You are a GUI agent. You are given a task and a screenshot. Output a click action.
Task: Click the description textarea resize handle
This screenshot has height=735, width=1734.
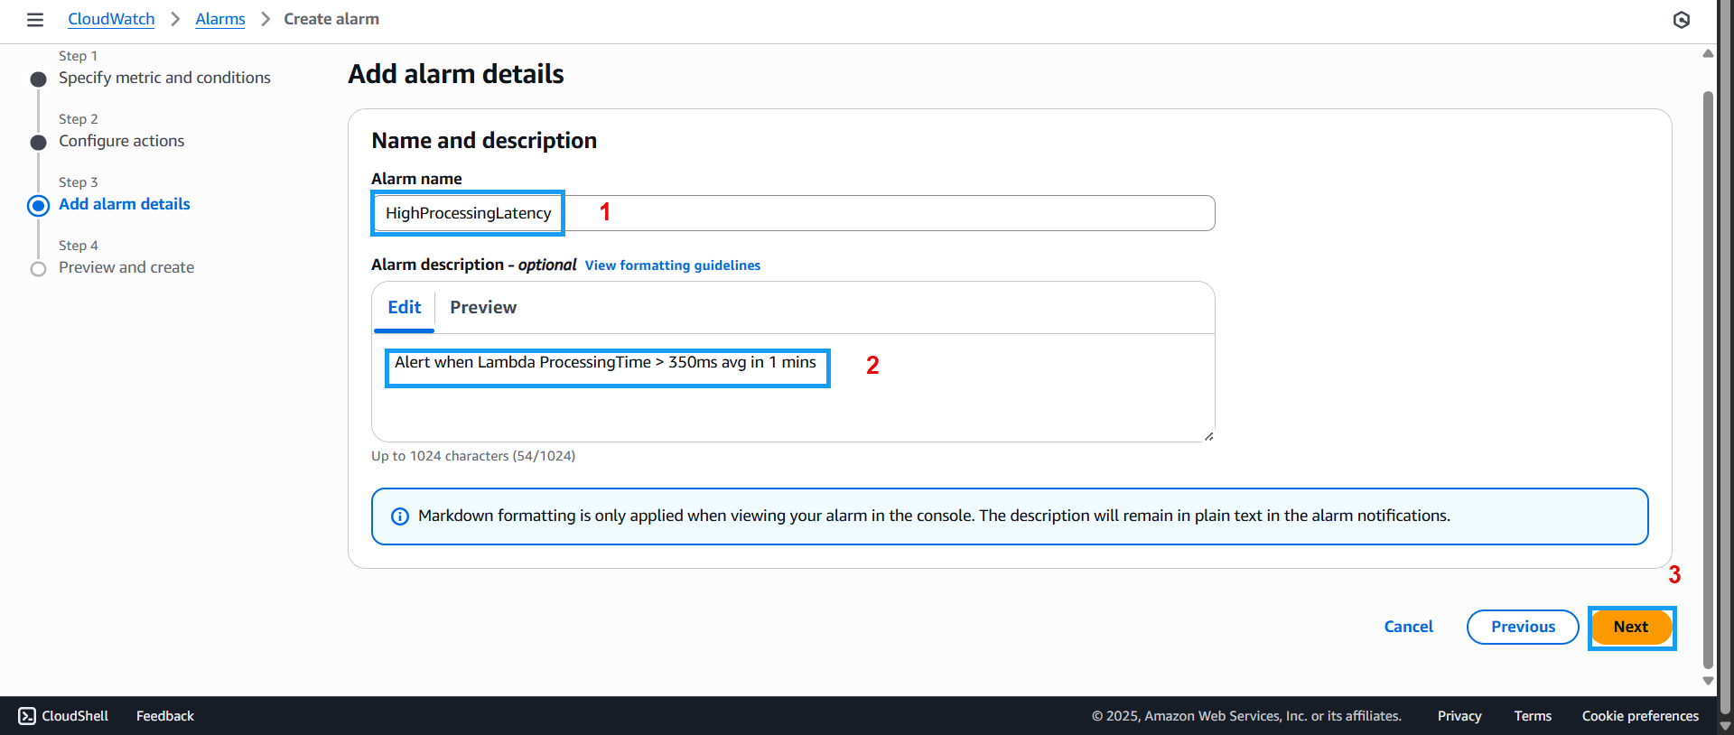pos(1208,436)
